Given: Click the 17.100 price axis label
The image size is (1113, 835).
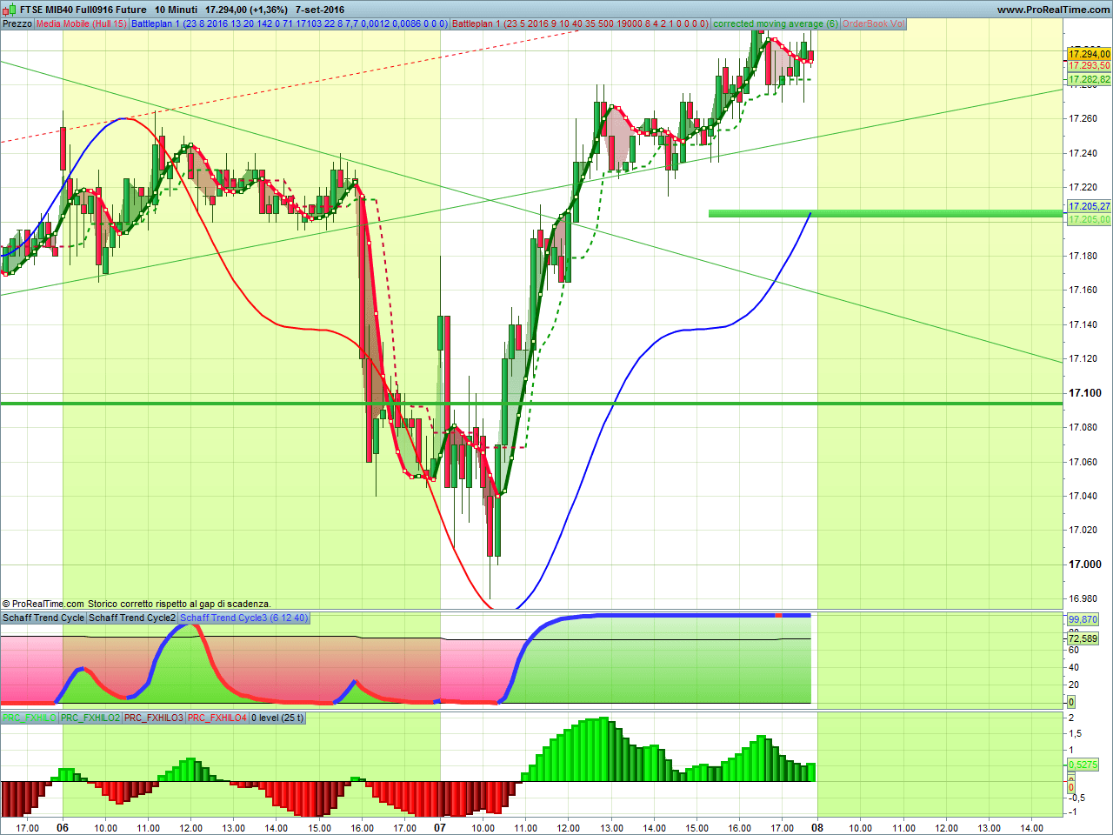Looking at the screenshot, I should (1085, 393).
